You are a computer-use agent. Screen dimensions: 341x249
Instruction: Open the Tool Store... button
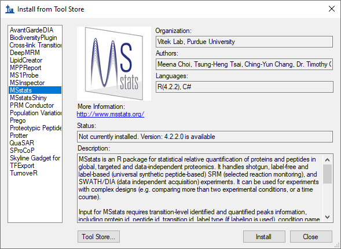point(98,237)
